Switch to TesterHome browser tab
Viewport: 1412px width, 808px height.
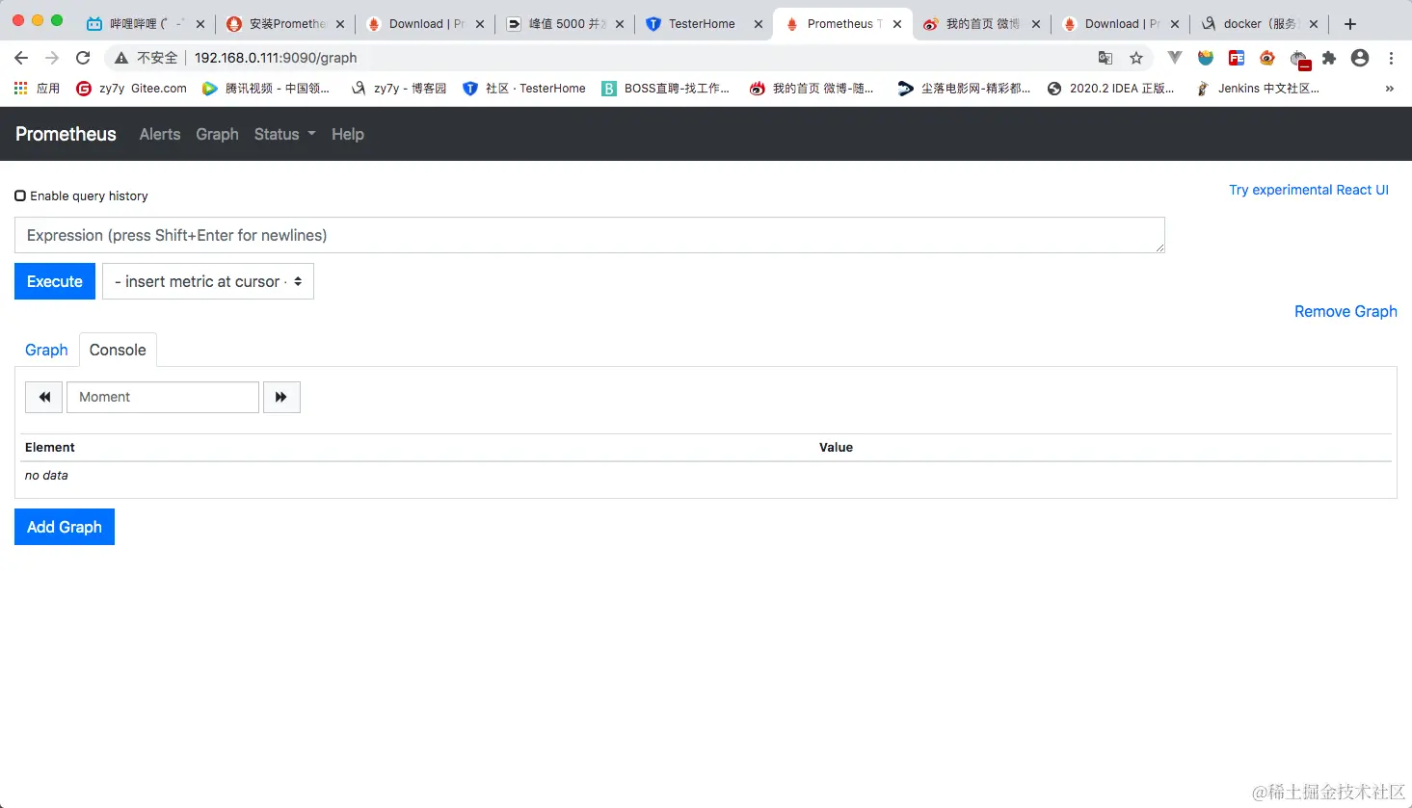702,24
